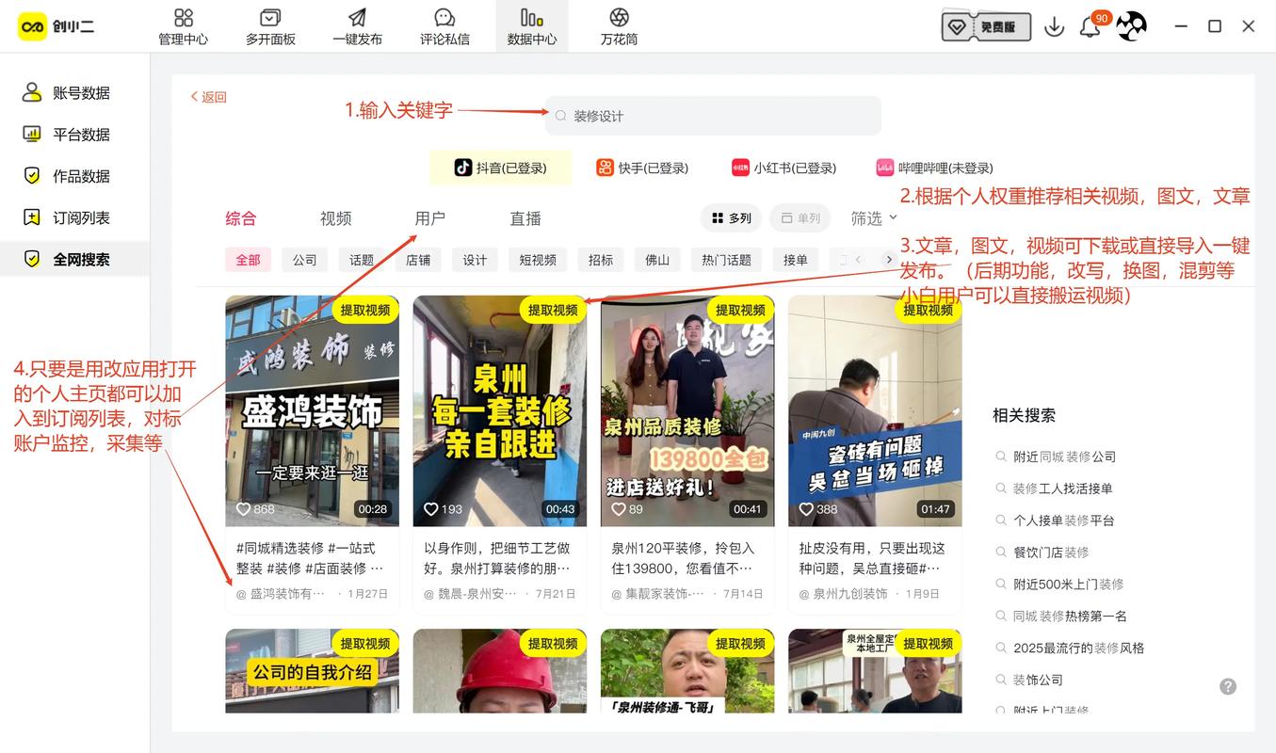The height and width of the screenshot is (753, 1276).
Task: Filter results by 设计 tag
Action: pyautogui.click(x=475, y=260)
